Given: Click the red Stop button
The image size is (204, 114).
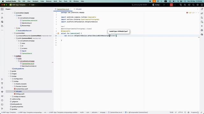Looking at the screenshot, I should click(171, 5).
